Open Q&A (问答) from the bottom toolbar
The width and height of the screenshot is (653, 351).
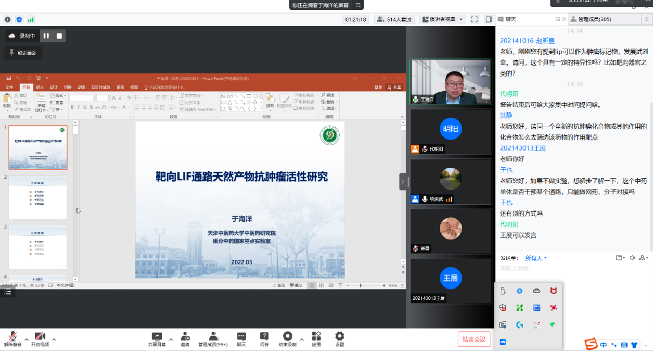[264, 337]
